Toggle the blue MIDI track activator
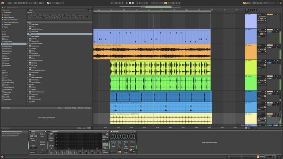This screenshot has height=159, width=283. click(x=270, y=30)
